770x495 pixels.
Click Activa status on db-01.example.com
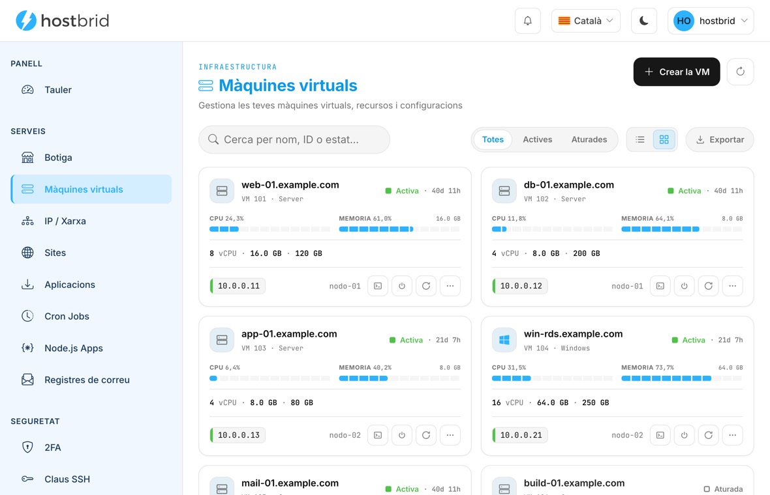pyautogui.click(x=685, y=191)
